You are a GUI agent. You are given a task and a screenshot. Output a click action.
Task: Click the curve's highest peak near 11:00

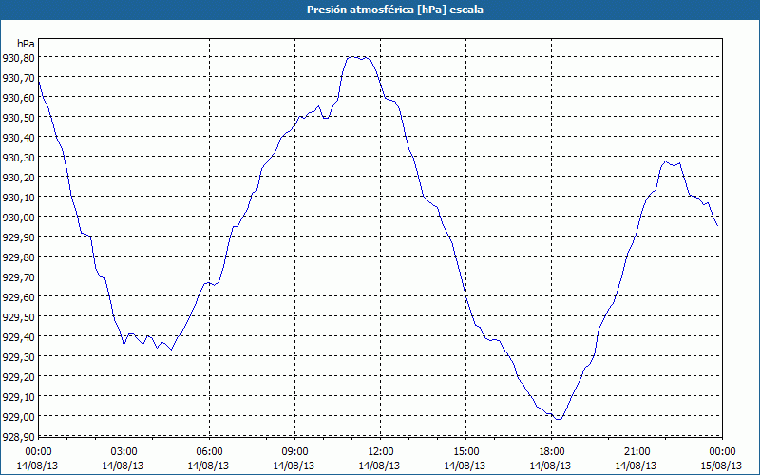click(x=351, y=57)
